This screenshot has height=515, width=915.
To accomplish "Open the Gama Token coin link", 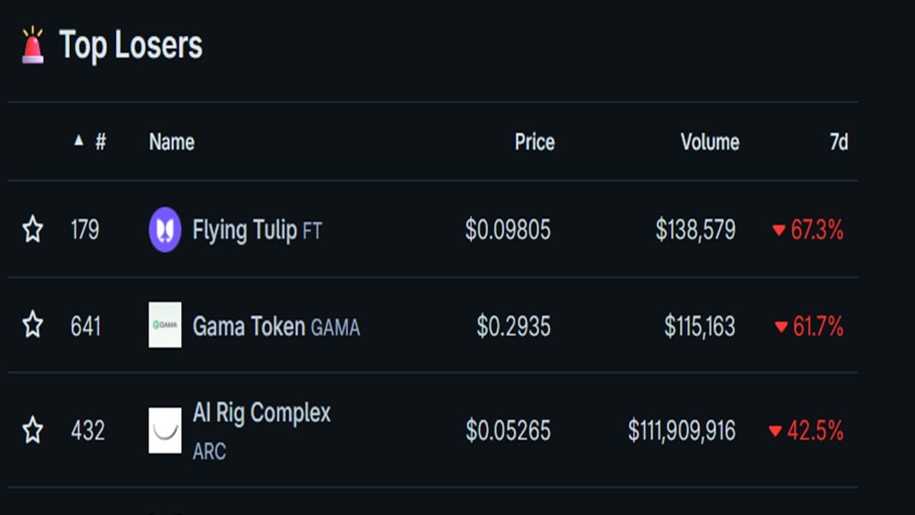I will [x=249, y=326].
